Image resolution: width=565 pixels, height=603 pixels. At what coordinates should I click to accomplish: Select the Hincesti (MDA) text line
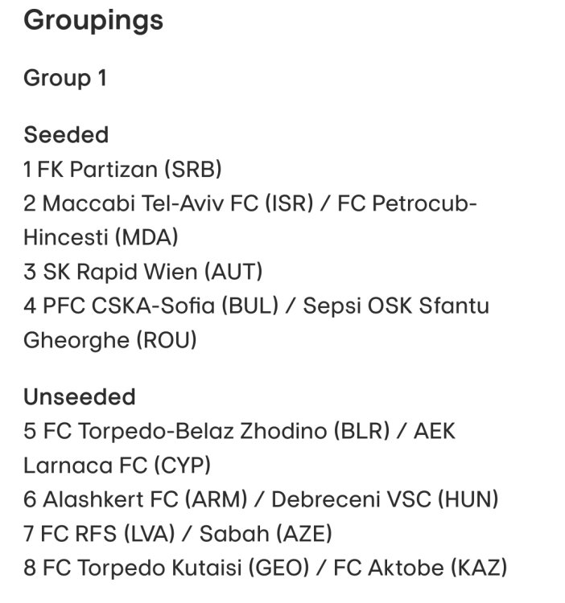tap(101, 237)
